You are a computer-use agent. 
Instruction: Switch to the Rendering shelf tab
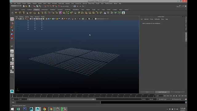click(67, 10)
